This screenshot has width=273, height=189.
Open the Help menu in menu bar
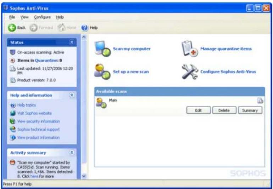point(60,17)
